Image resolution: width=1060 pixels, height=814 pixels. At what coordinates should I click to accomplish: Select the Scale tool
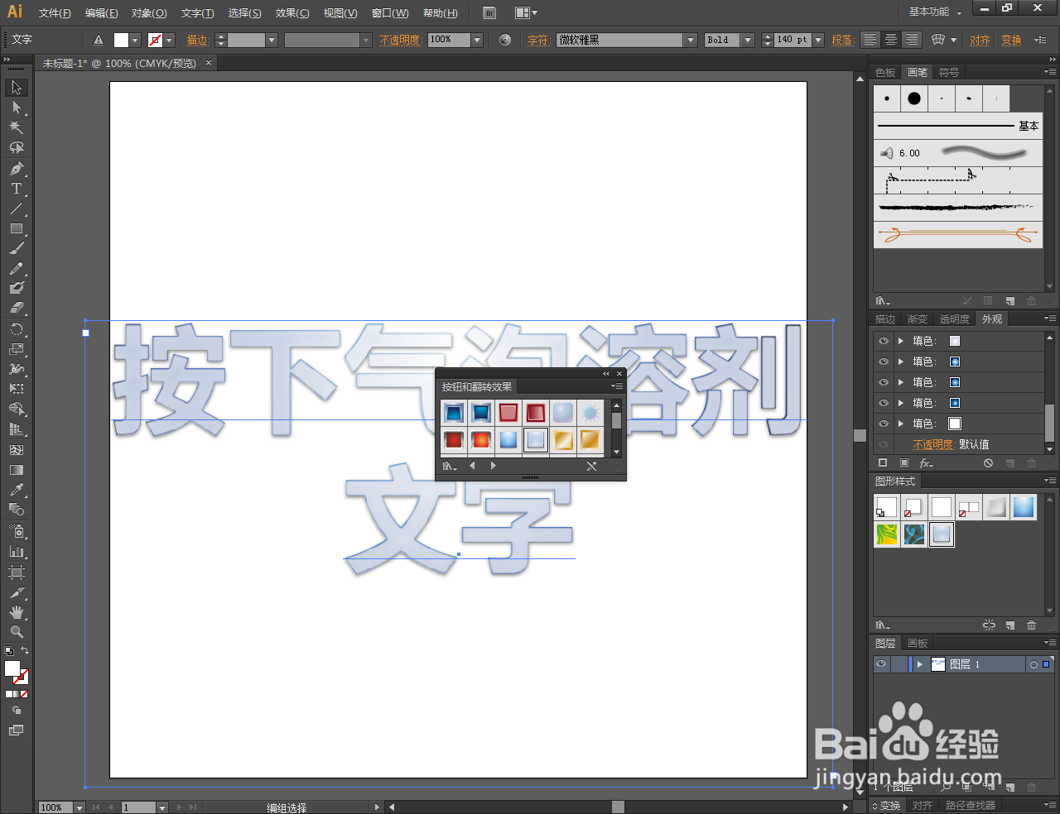[x=17, y=349]
